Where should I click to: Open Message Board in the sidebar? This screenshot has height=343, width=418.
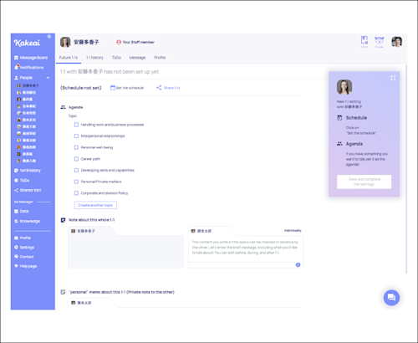pos(31,58)
